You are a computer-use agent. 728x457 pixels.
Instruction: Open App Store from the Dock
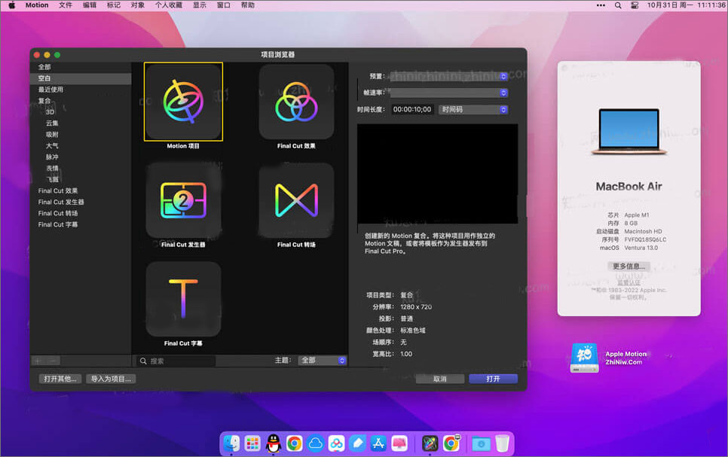378,443
